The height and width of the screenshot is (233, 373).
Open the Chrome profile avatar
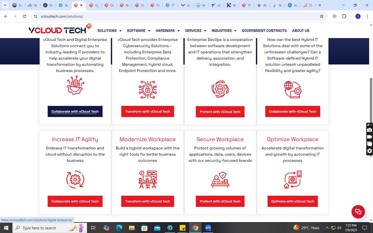pos(358,16)
